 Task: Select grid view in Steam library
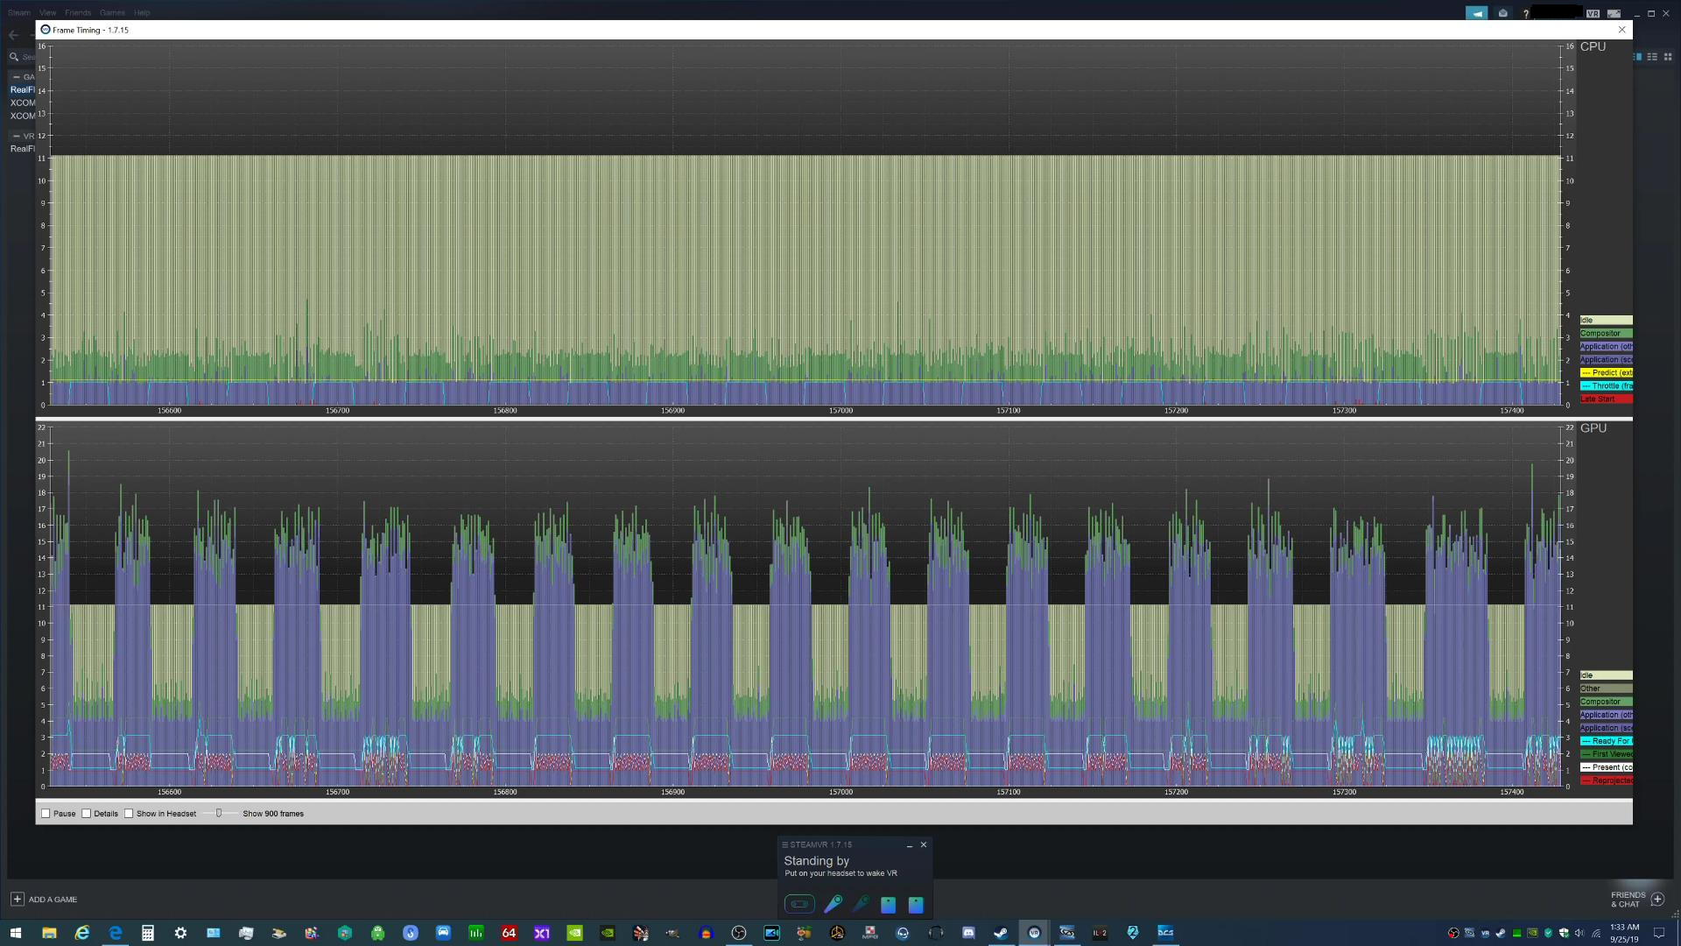[1668, 57]
